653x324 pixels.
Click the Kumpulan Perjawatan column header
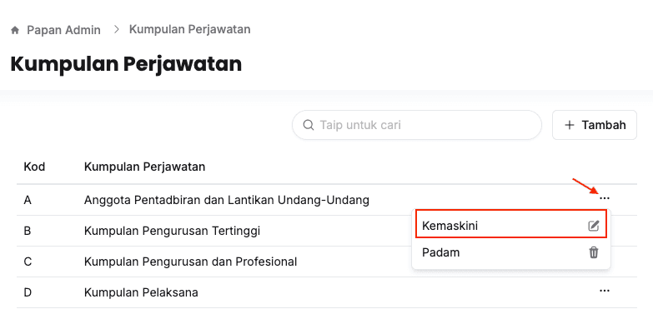coord(144,167)
